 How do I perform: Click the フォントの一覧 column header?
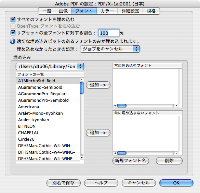click(48, 74)
